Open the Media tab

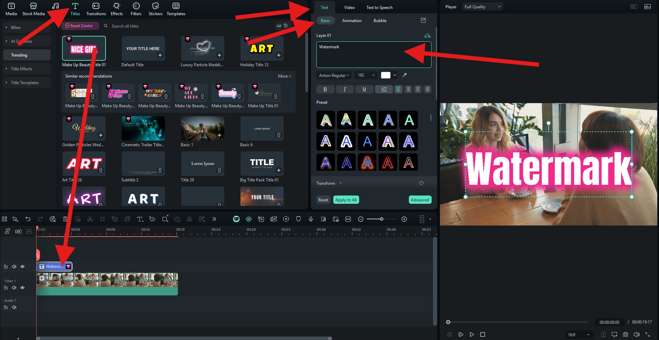(x=11, y=9)
